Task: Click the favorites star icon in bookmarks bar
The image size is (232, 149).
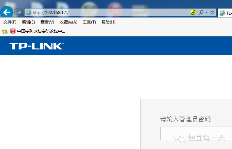Action: click(x=5, y=31)
